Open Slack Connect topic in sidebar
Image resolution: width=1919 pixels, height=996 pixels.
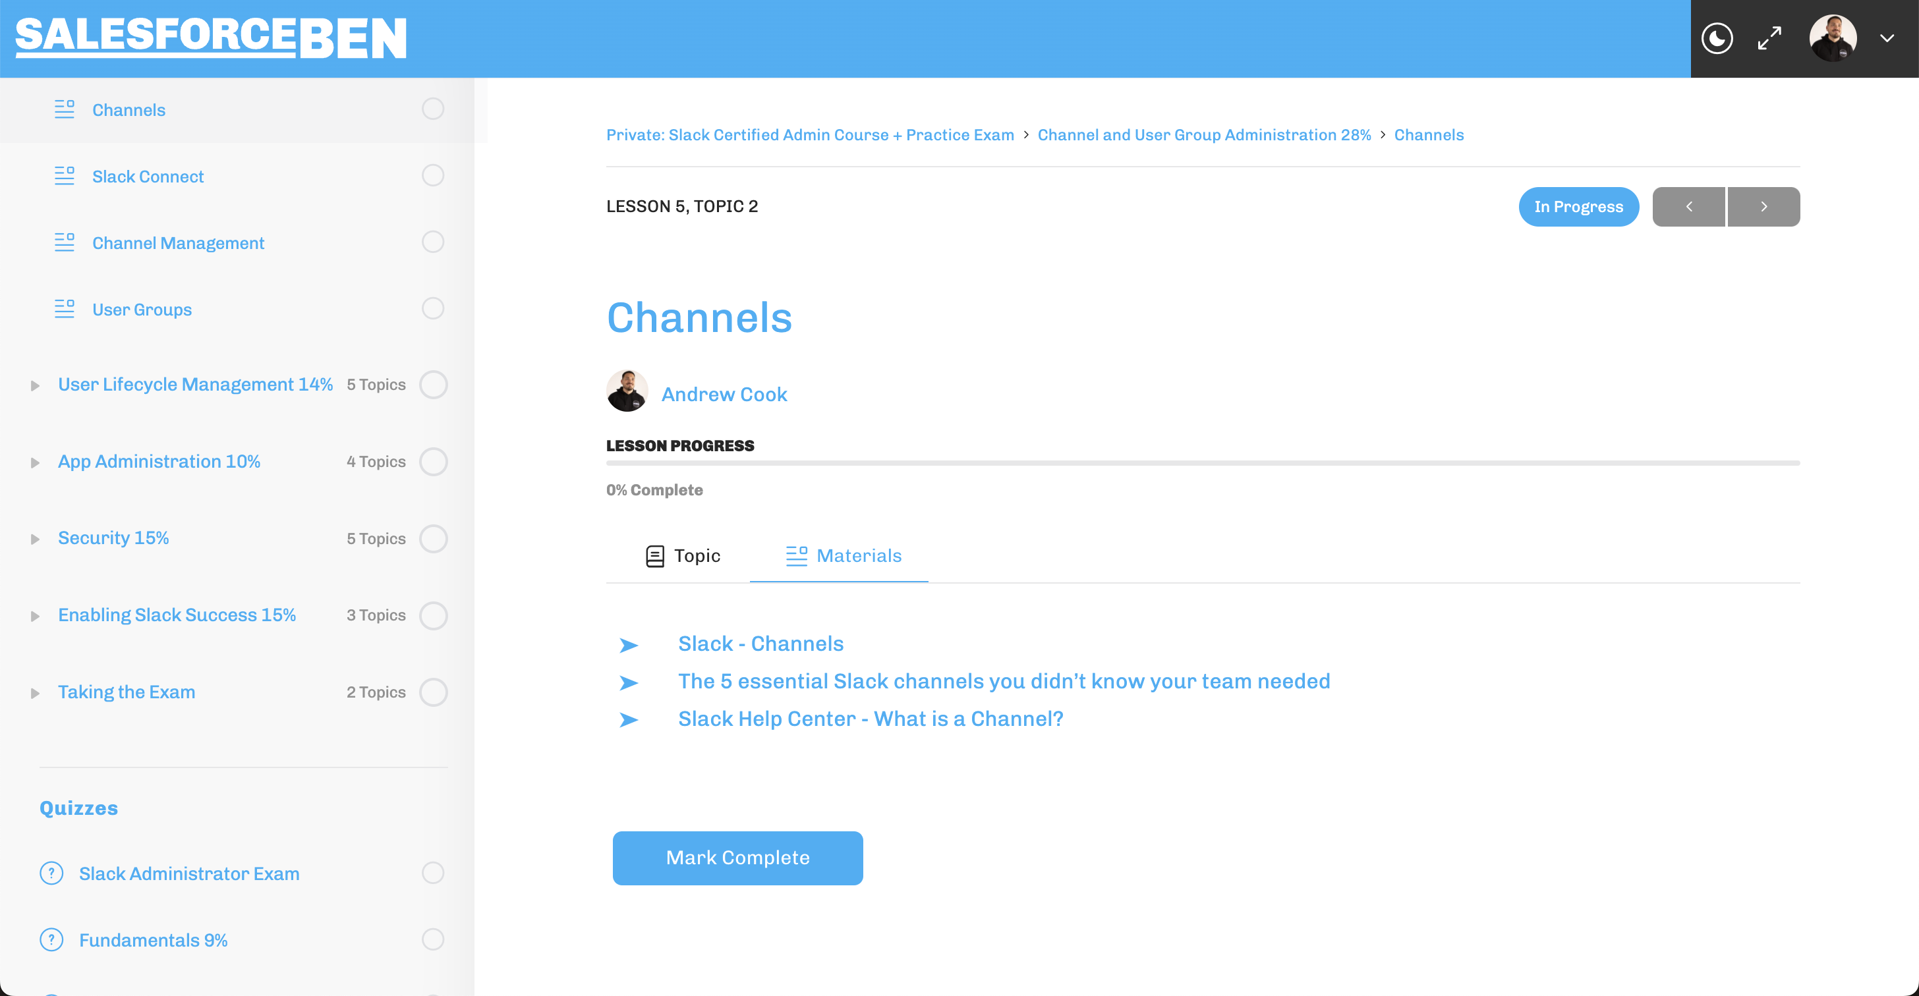point(148,177)
